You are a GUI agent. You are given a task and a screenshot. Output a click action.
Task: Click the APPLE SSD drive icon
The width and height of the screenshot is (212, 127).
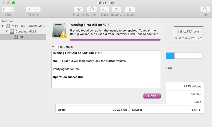coord(8,26)
